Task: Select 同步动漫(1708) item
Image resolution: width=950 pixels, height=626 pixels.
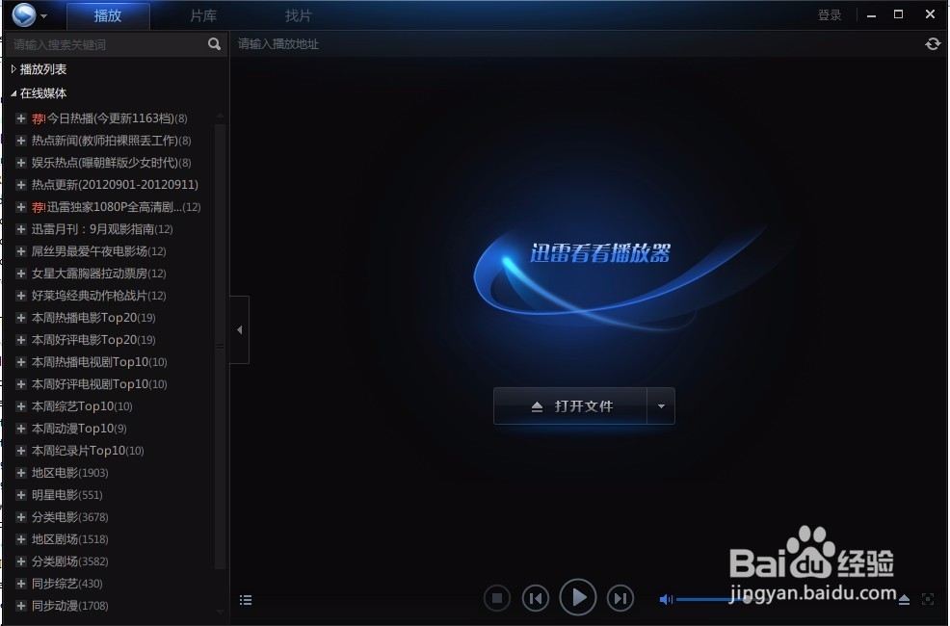Action: pos(69,606)
